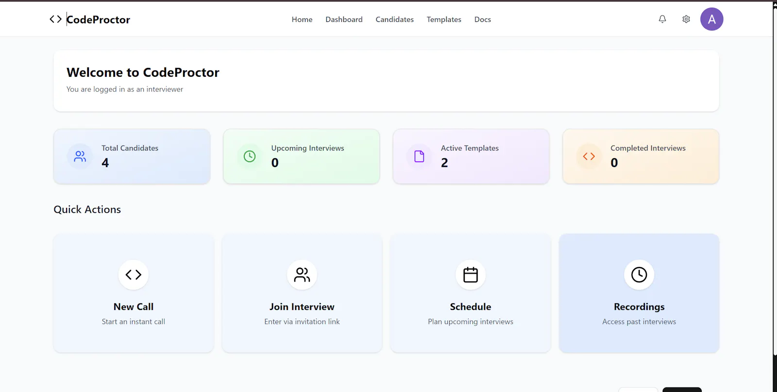Screen dimensions: 777x392
Task: Click the Active Templates file icon
Action: click(419, 156)
